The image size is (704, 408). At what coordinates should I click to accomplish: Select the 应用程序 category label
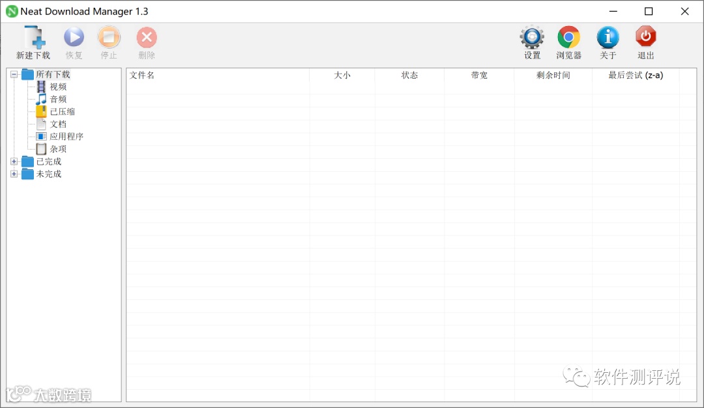point(66,136)
